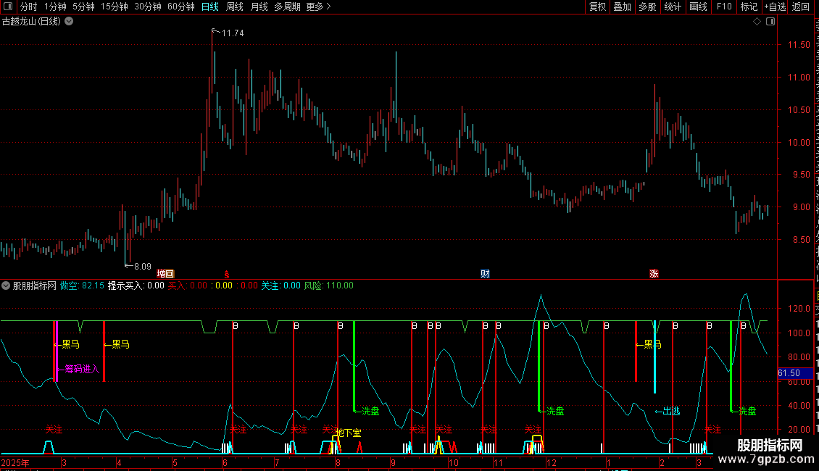Click 标记 mark button
This screenshot has width=819, height=471.
coord(749,7)
